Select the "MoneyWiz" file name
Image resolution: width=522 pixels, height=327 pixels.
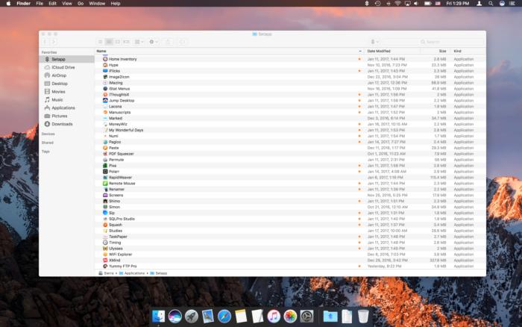118,124
